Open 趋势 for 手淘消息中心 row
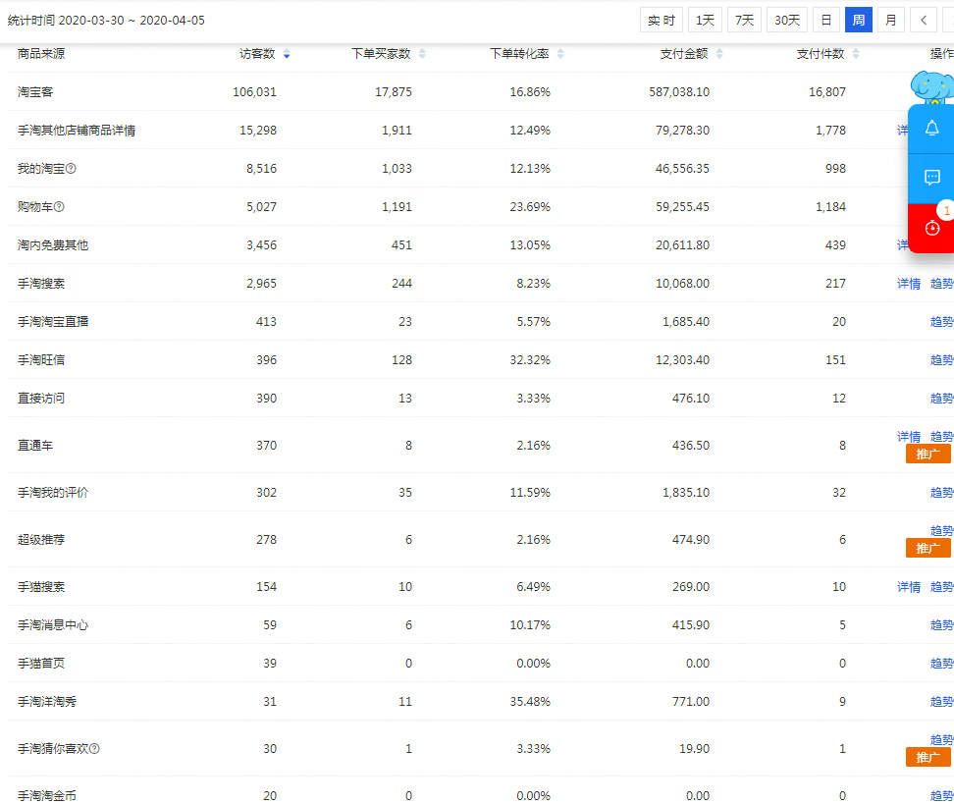 tap(942, 625)
